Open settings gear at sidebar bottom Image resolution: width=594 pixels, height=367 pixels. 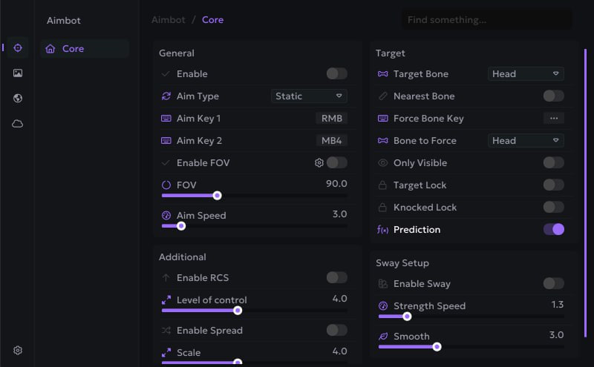pos(18,351)
